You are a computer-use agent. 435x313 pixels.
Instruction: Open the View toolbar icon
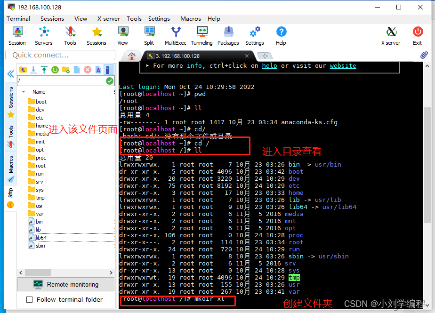click(x=122, y=36)
